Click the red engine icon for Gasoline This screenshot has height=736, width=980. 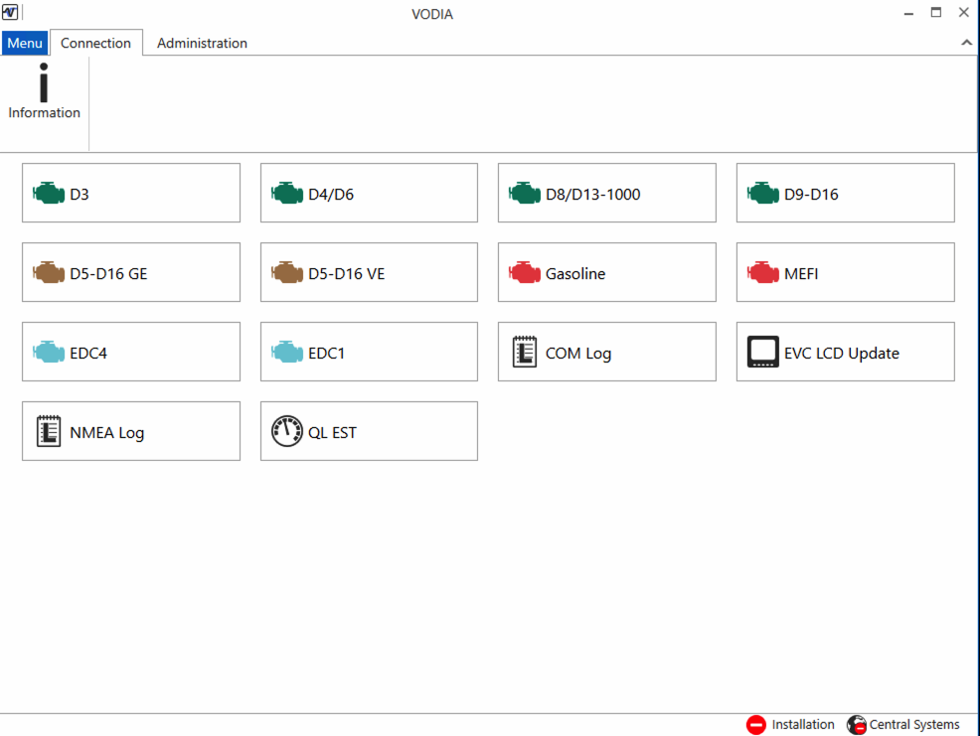pos(525,273)
